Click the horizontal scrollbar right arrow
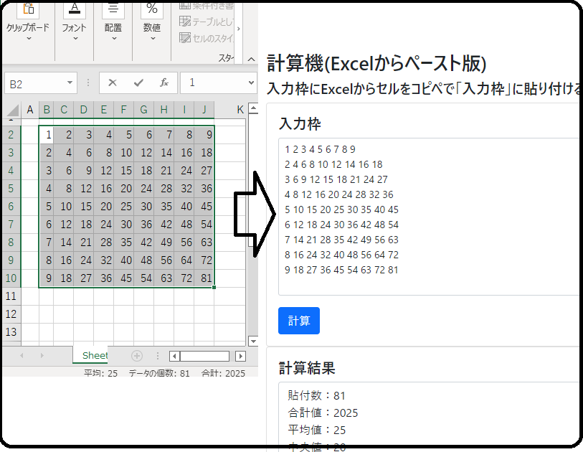Image resolution: width=583 pixels, height=452 pixels. tap(241, 357)
